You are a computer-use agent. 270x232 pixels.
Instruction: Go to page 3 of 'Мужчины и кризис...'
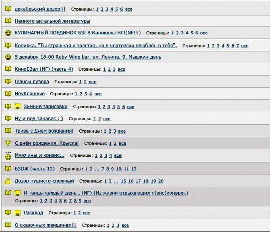pyautogui.click(x=106, y=155)
